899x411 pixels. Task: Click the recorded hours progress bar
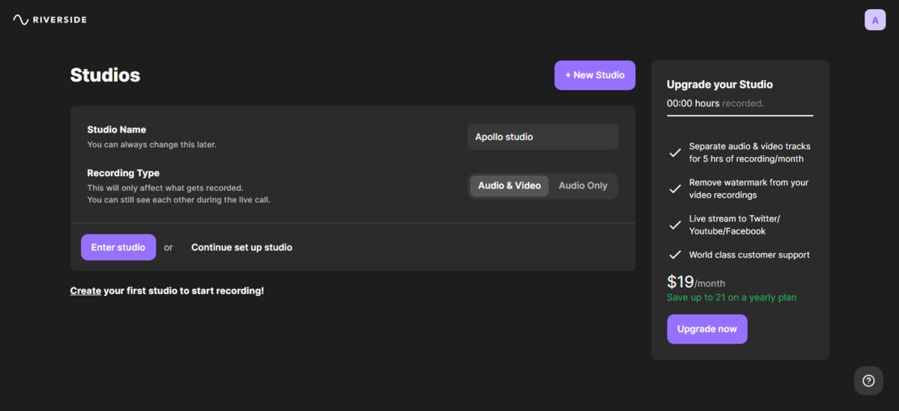tap(739, 115)
